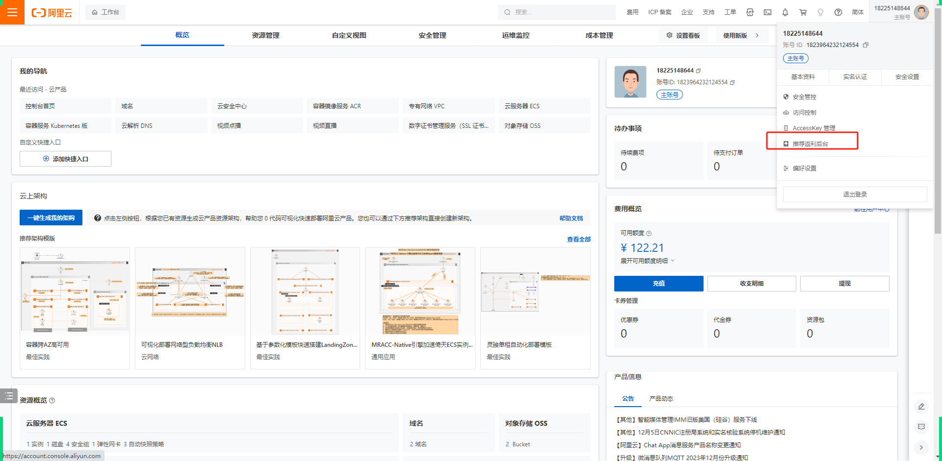Open 基本资料 in the account dropdown
The width and height of the screenshot is (942, 461).
point(803,77)
